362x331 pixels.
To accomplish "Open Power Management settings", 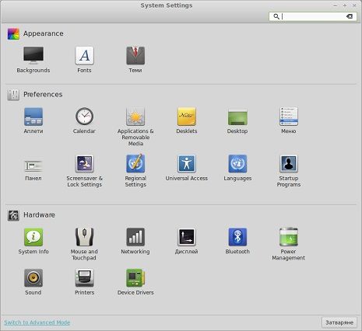I will coord(289,237).
